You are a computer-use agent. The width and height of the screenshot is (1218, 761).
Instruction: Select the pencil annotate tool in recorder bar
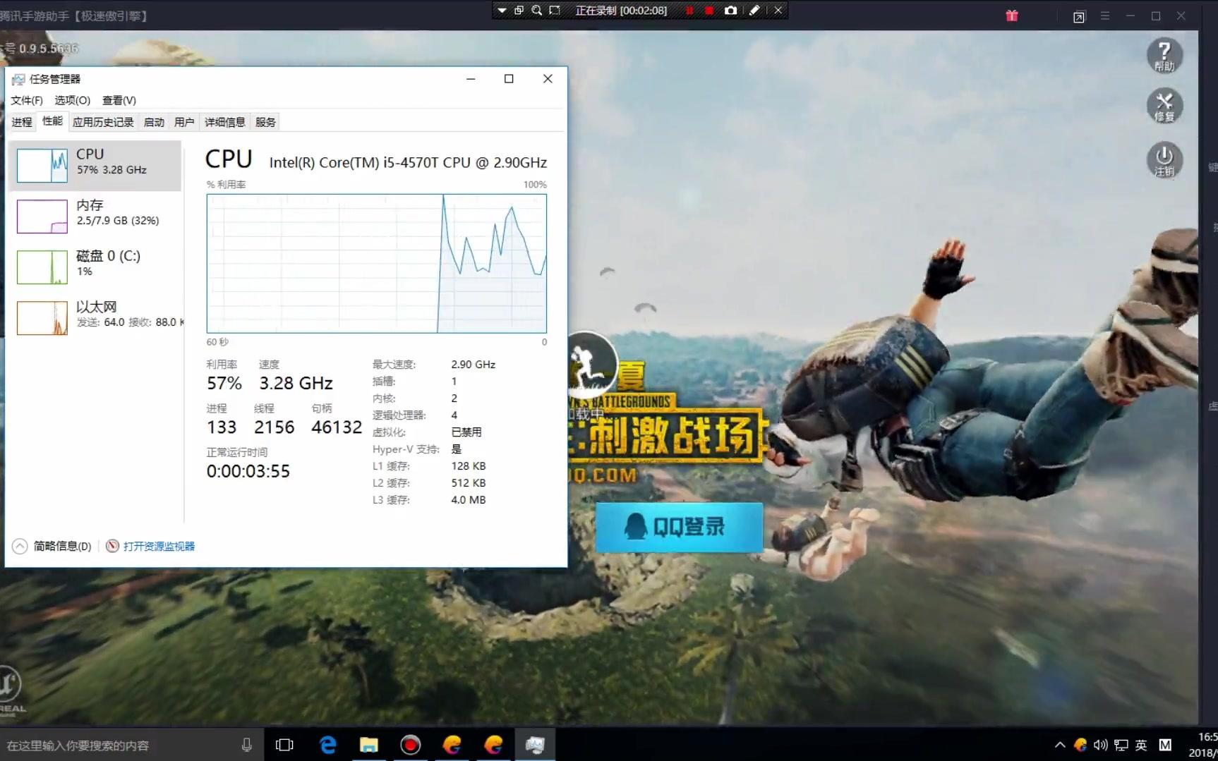click(754, 11)
